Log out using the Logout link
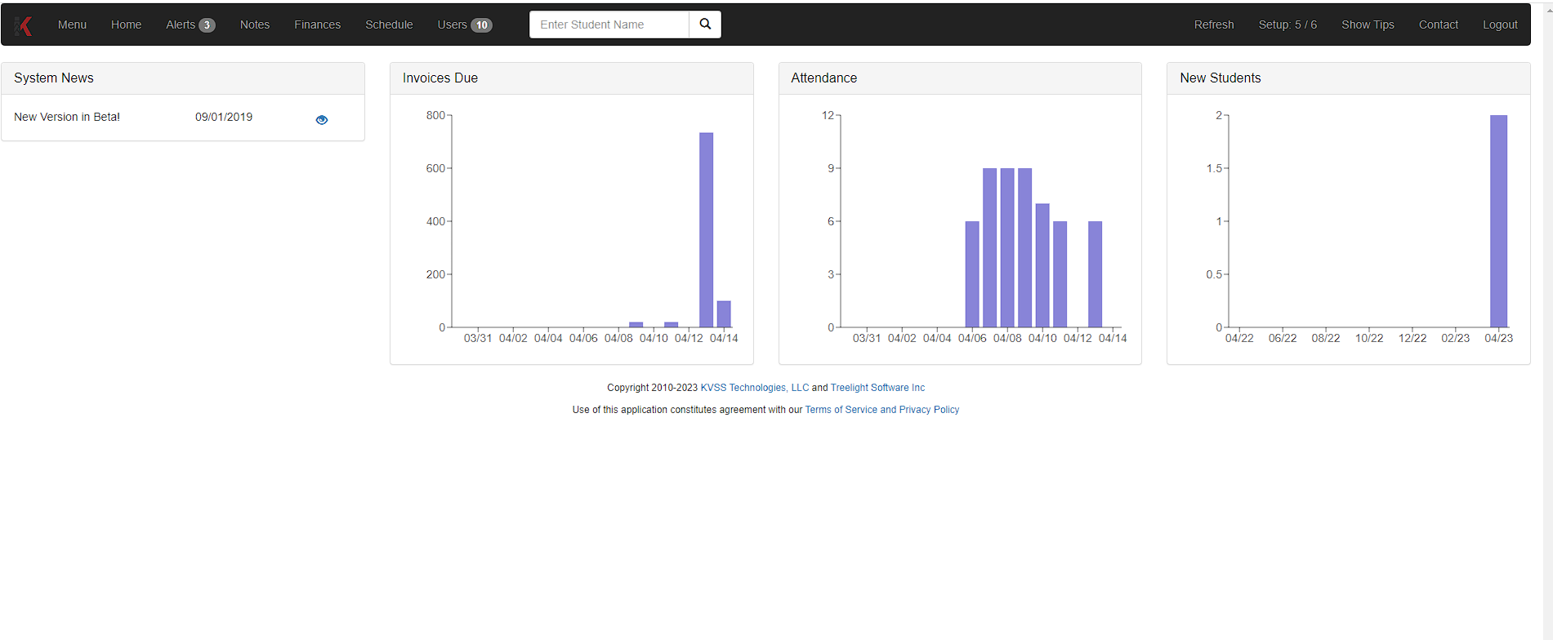1553x640 pixels. tap(1500, 24)
